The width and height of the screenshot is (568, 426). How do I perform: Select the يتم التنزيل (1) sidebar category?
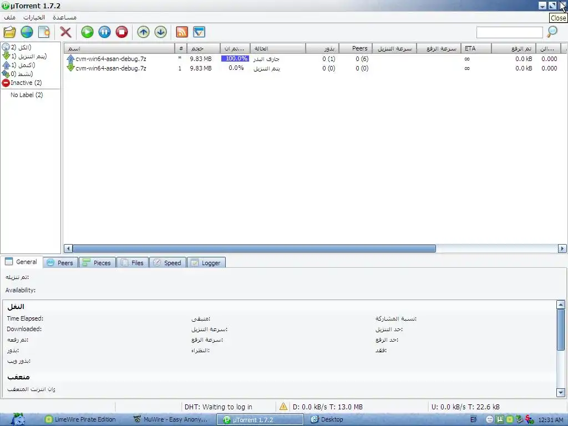tap(24, 56)
